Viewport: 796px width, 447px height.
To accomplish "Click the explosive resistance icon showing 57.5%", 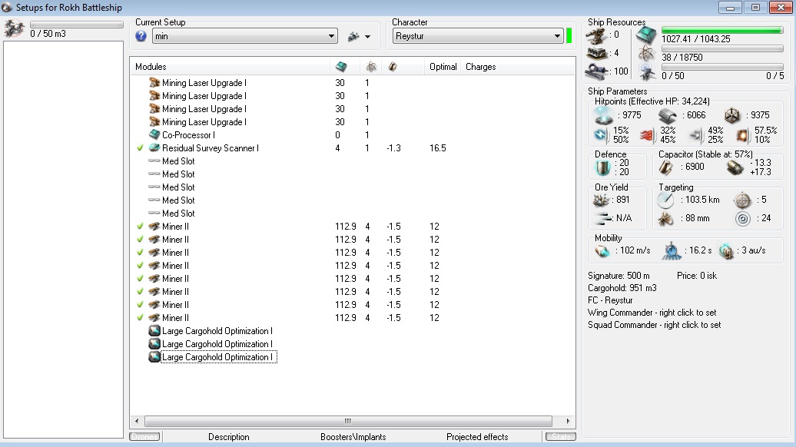I will (x=742, y=135).
